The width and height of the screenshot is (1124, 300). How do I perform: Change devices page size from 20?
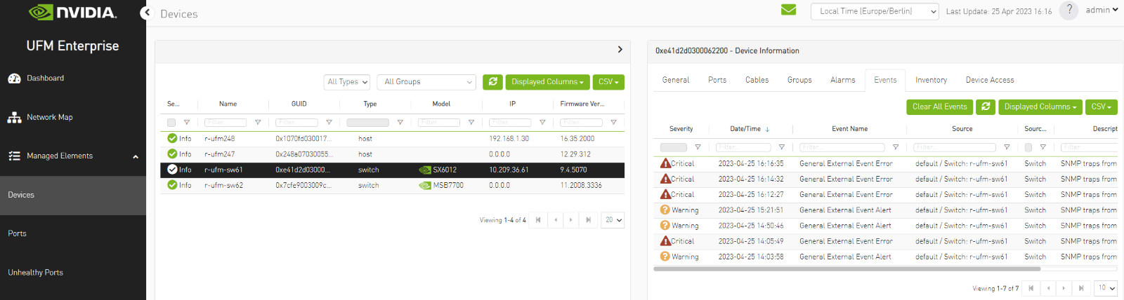point(613,220)
